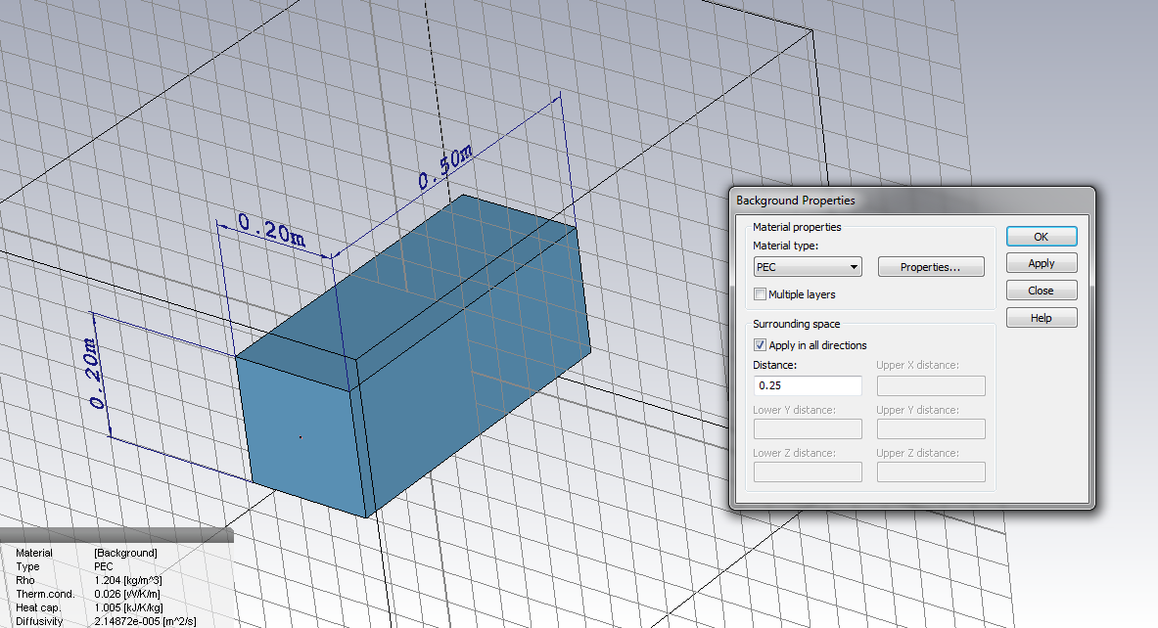Viewport: 1158px width, 628px height.
Task: Click the Apply button
Action: click(1042, 263)
